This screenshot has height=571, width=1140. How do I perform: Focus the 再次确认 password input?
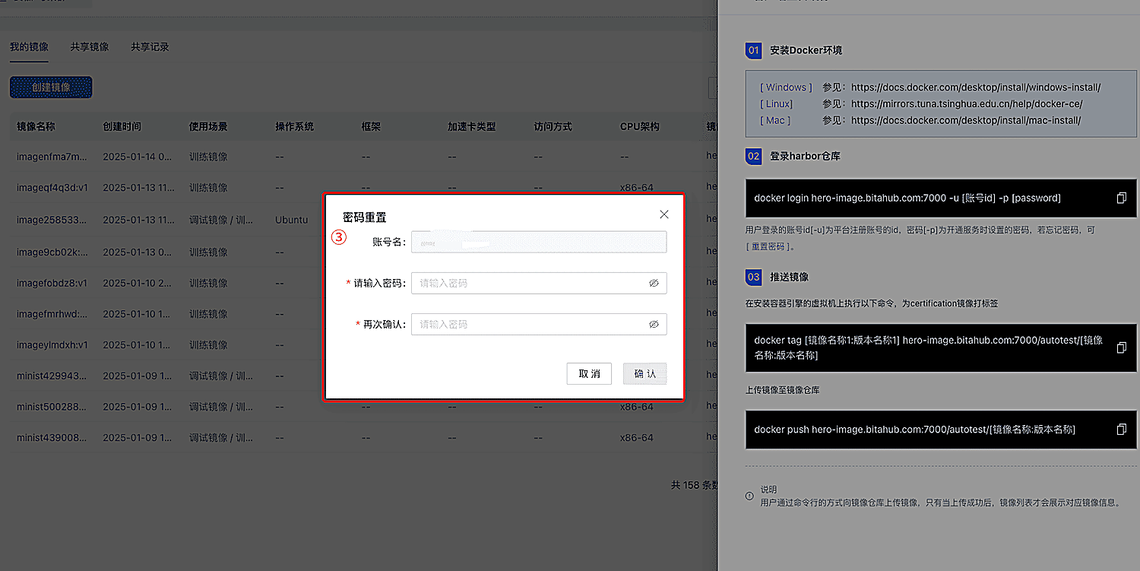pos(539,324)
